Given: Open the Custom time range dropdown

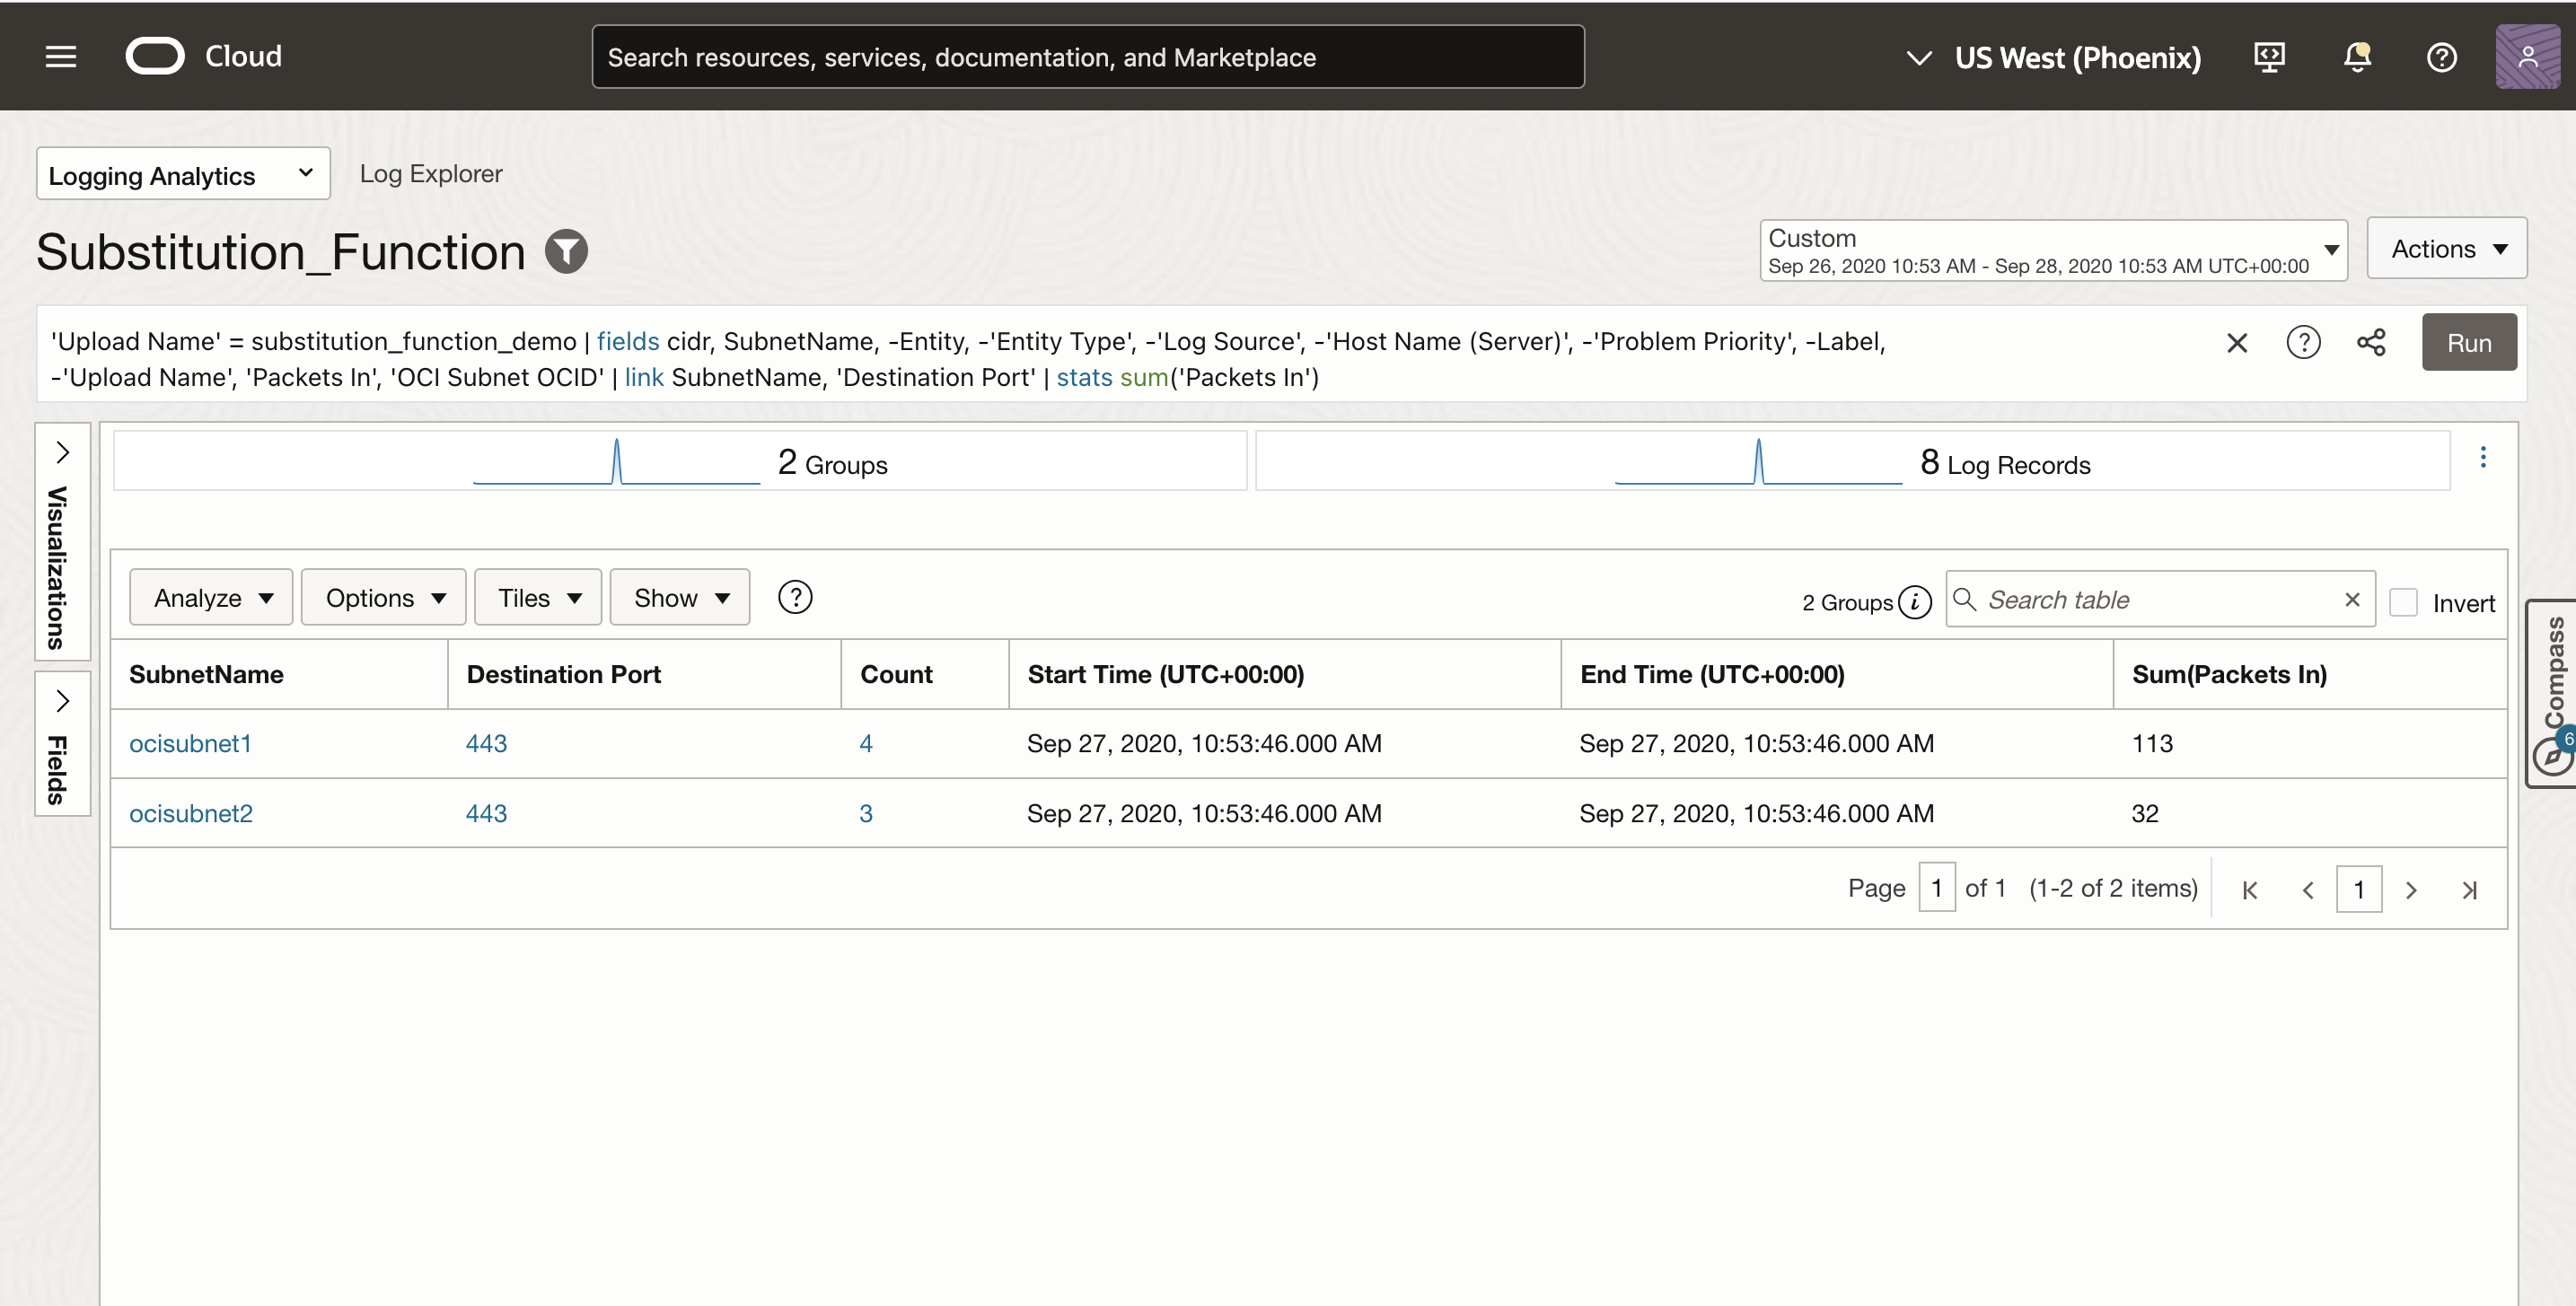Looking at the screenshot, I should pos(2053,250).
